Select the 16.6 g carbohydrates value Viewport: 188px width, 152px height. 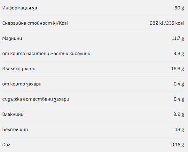point(178,69)
